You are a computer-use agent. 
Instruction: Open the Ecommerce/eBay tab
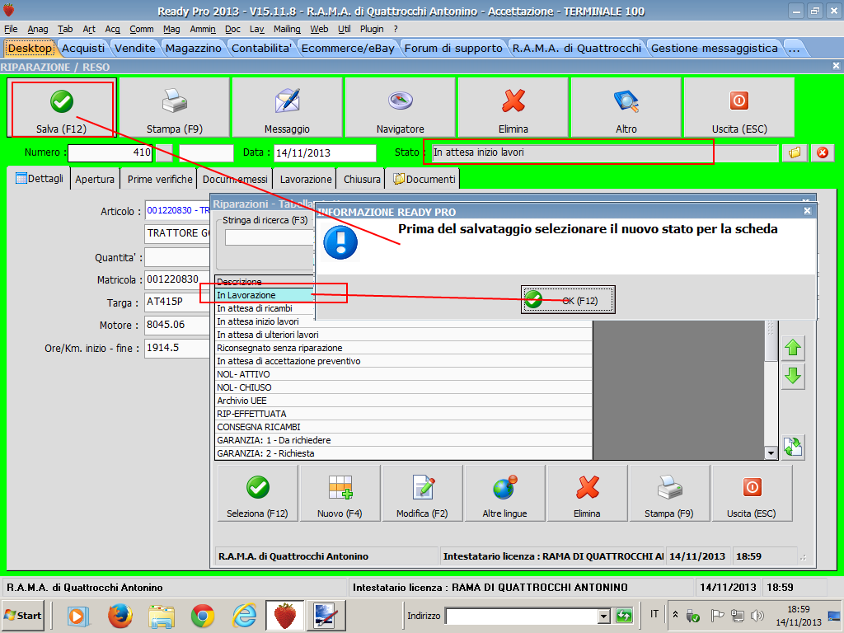click(348, 49)
